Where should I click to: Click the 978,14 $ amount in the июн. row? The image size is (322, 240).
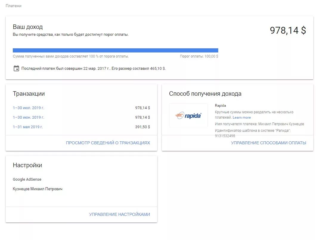pyautogui.click(x=143, y=117)
